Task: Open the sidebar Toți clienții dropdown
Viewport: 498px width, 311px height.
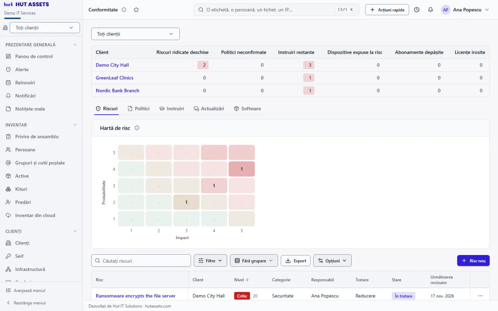Action: click(x=45, y=28)
